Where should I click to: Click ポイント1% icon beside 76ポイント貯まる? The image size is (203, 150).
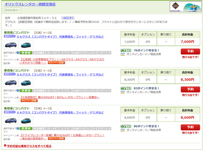click(126, 50)
